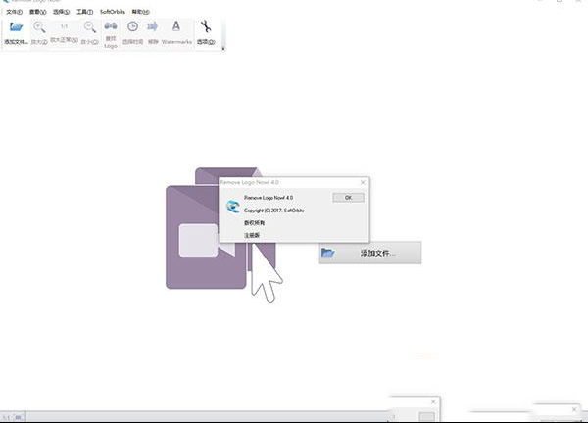The height and width of the screenshot is (423, 588).
Task: Open the 查看 (View) menu
Action: pyautogui.click(x=38, y=12)
